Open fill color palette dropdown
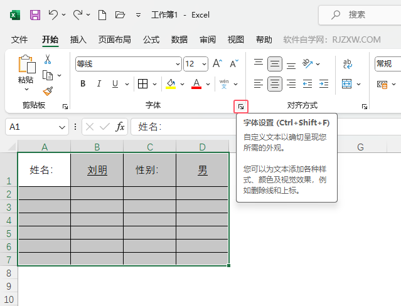Screen dimensions: 401x306 click(x=183, y=84)
